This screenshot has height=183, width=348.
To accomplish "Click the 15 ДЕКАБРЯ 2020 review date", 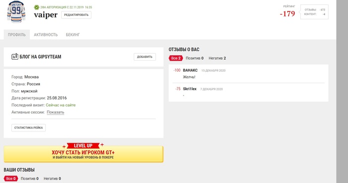I will point(213,71).
